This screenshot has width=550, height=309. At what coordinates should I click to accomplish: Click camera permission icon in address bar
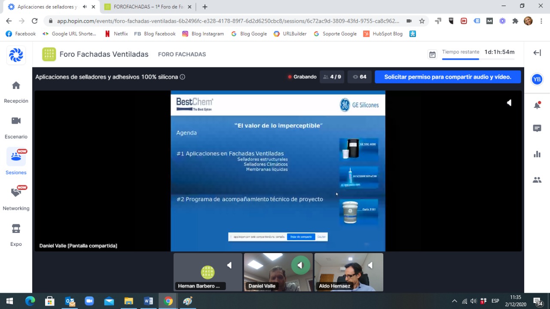[x=409, y=21]
